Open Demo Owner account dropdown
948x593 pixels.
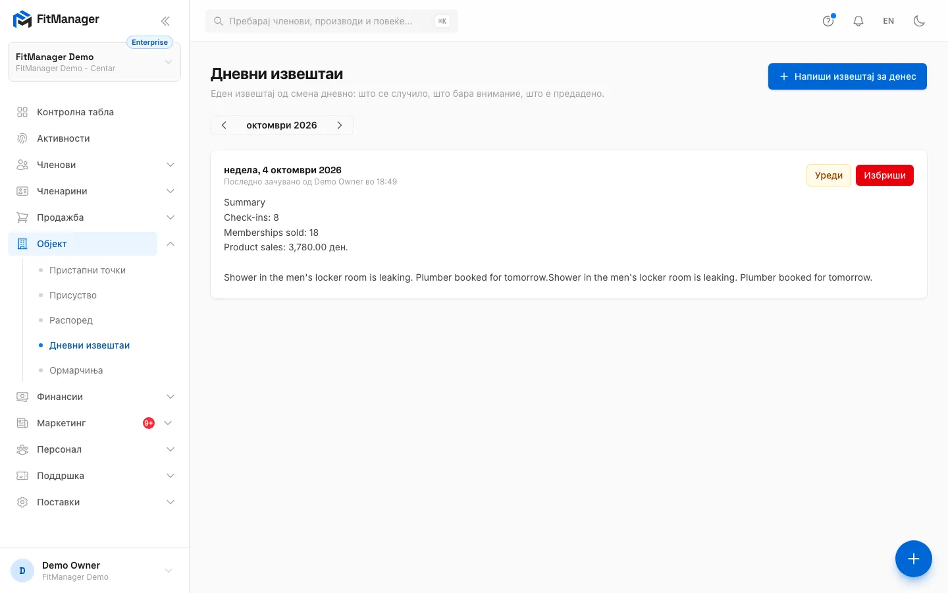[94, 571]
